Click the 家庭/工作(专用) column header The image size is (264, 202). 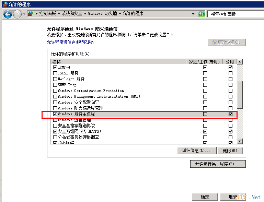[x=204, y=61]
